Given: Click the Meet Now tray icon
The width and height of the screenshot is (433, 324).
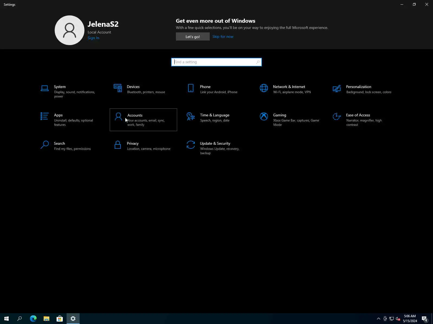Looking at the screenshot, I should [x=385, y=319].
